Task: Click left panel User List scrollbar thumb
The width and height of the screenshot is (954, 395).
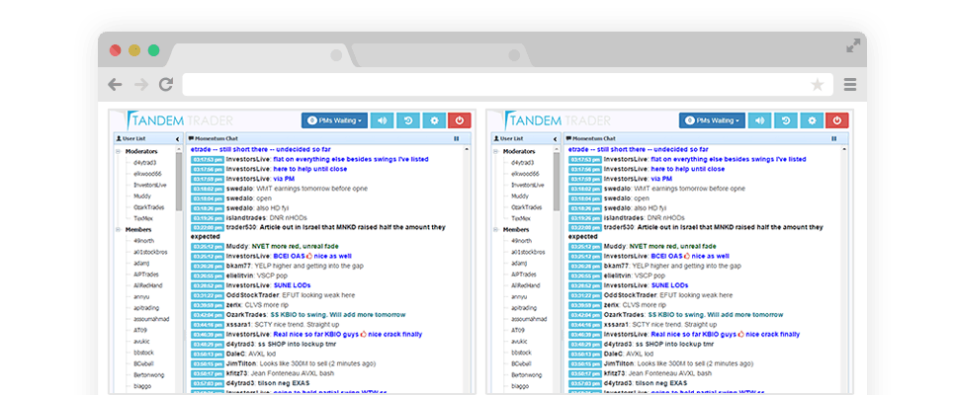Action: tap(179, 181)
